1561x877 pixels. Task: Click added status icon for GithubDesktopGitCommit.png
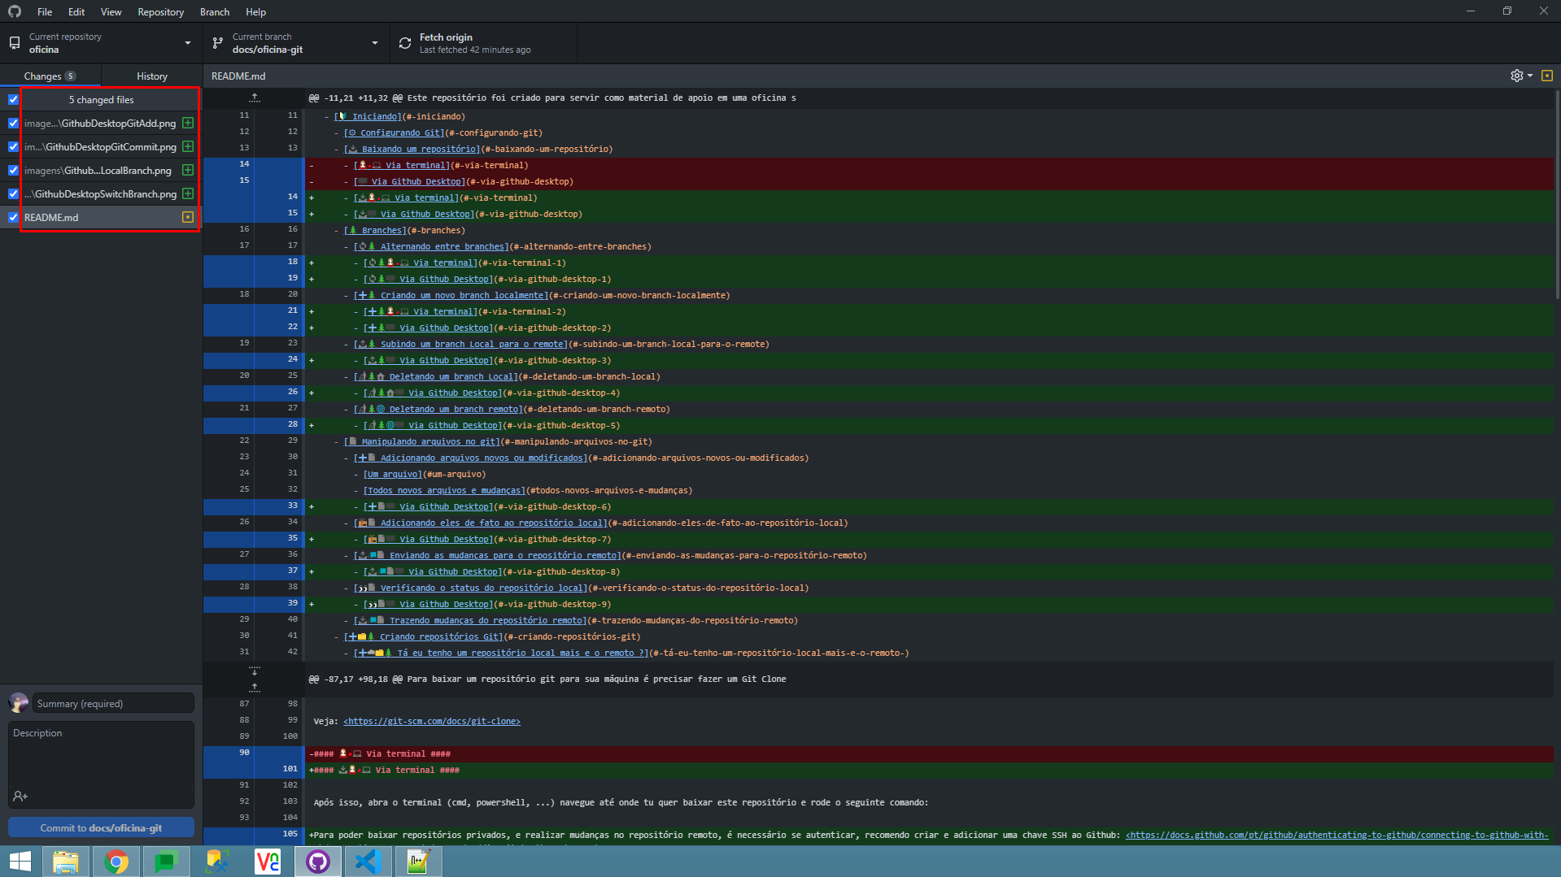188,146
